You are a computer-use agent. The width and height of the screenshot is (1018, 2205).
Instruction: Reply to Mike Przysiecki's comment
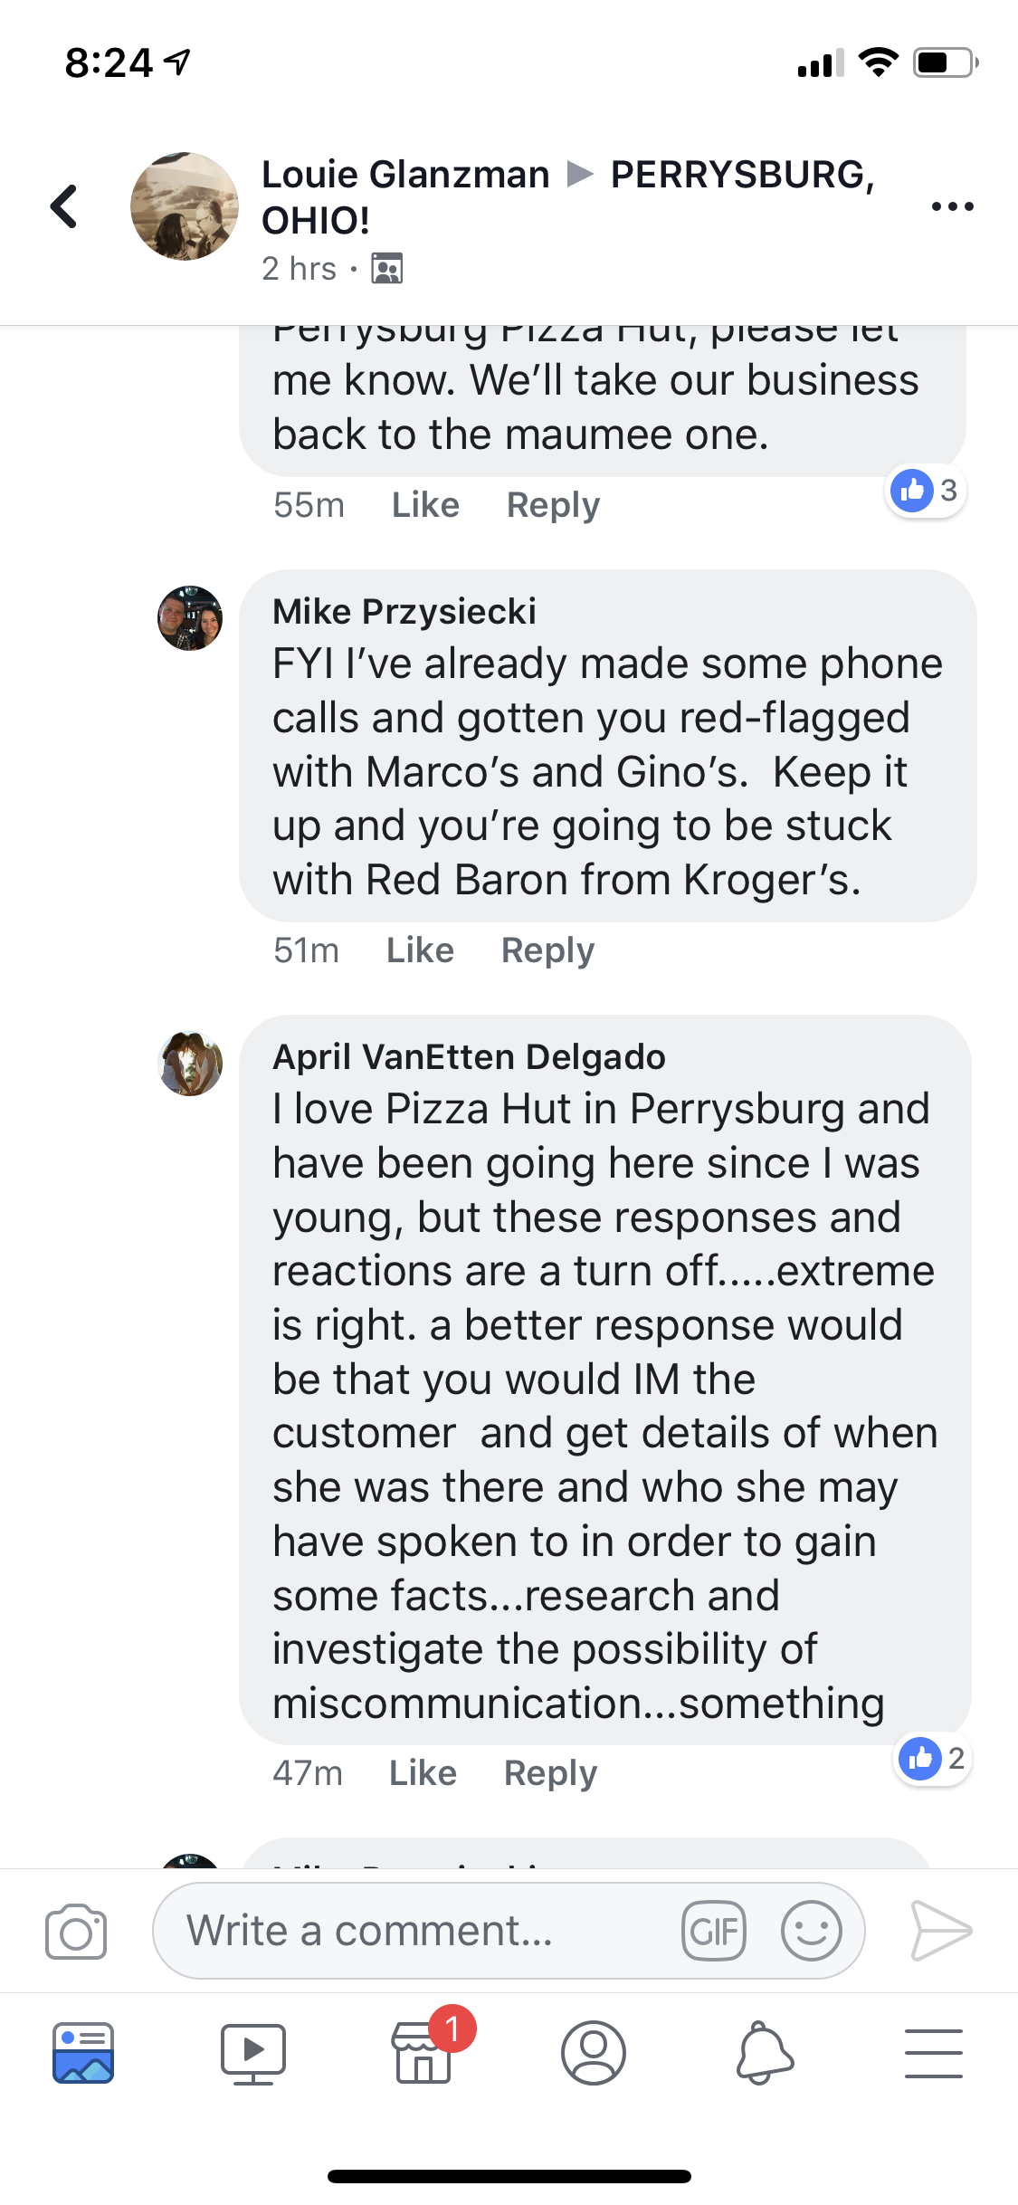pos(547,950)
